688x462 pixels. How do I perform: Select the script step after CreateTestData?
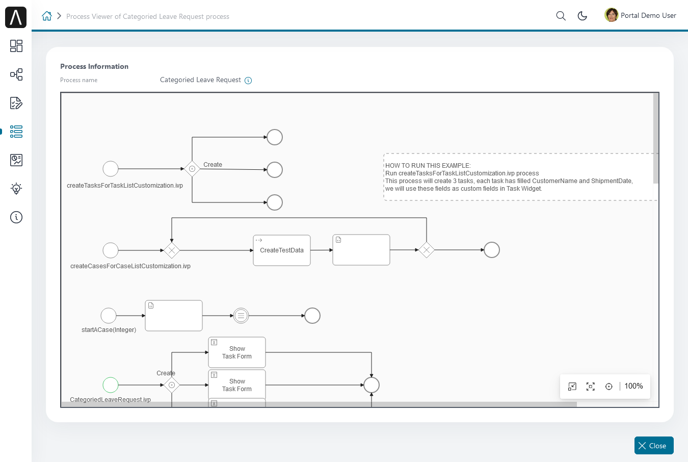click(361, 250)
